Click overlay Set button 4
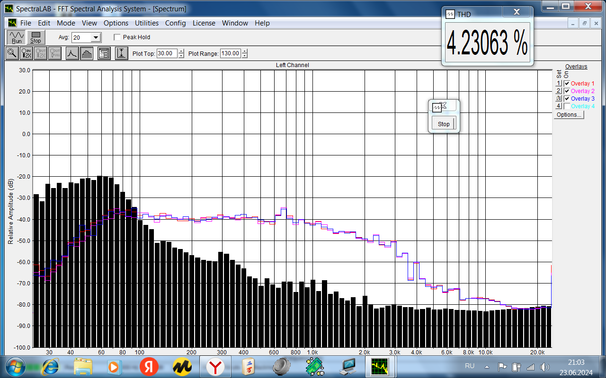Image resolution: width=606 pixels, height=378 pixels. coord(559,106)
